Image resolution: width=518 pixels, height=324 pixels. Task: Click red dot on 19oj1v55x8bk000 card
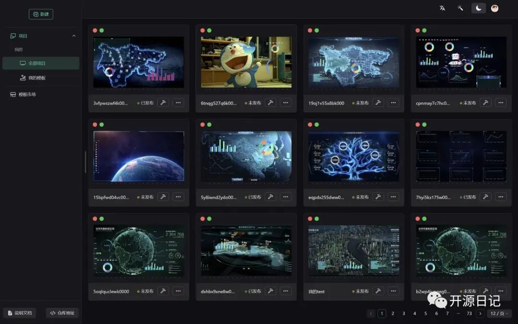click(310, 30)
